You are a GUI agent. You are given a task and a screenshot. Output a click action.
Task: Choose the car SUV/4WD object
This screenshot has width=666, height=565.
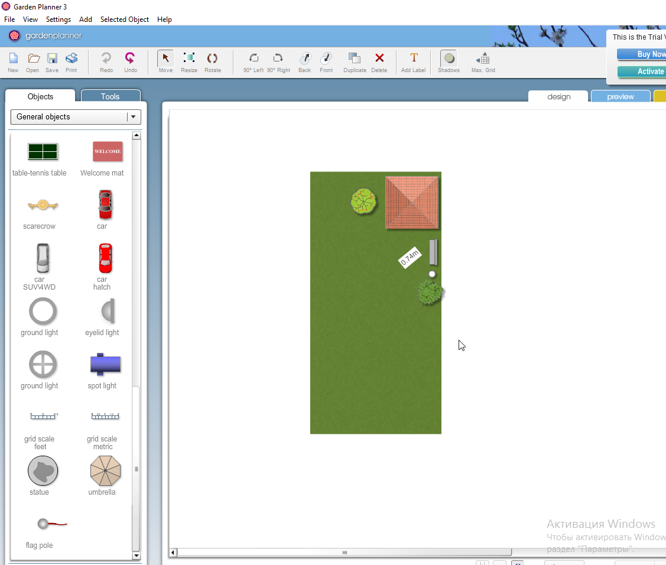coord(43,258)
